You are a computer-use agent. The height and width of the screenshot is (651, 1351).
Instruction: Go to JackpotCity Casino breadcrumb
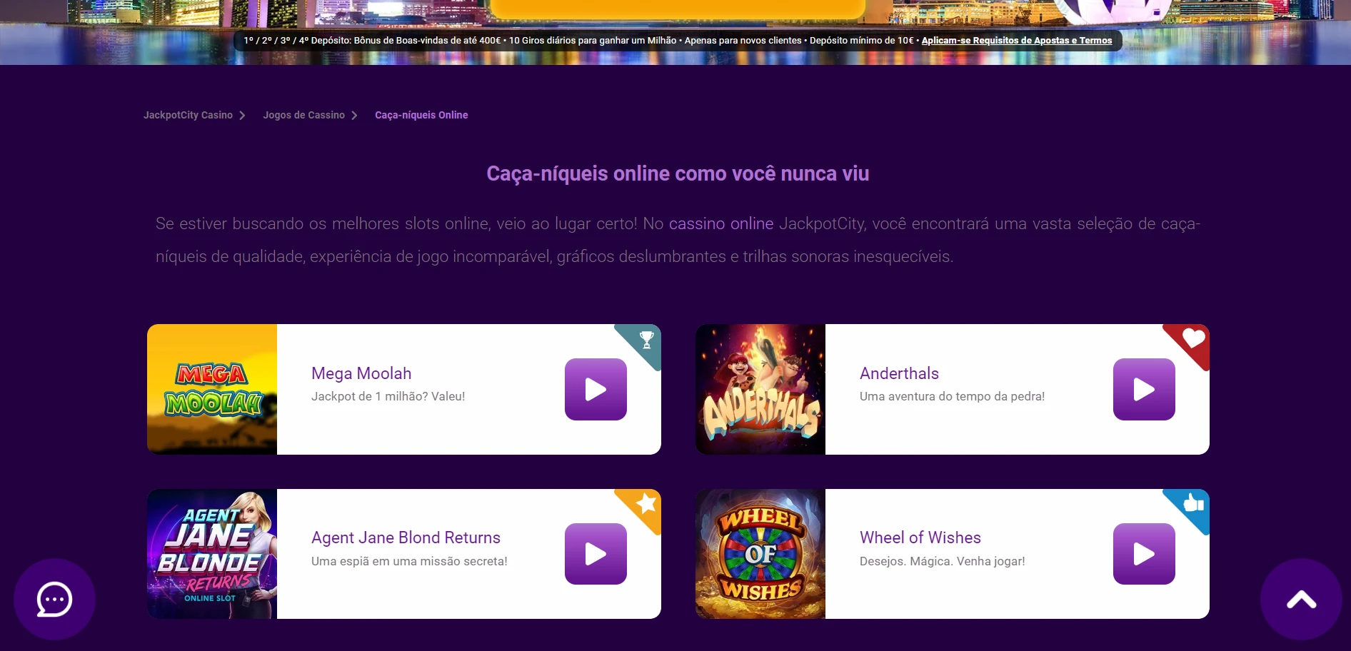click(188, 115)
